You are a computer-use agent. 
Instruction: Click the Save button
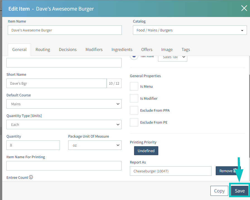(240, 191)
